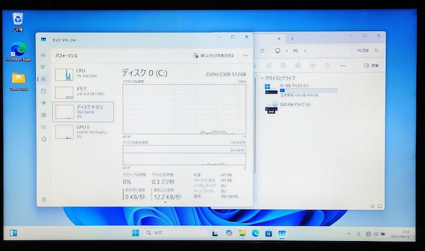
Task: Select the DVD RW Drive (E:)
Action: pyautogui.click(x=288, y=107)
